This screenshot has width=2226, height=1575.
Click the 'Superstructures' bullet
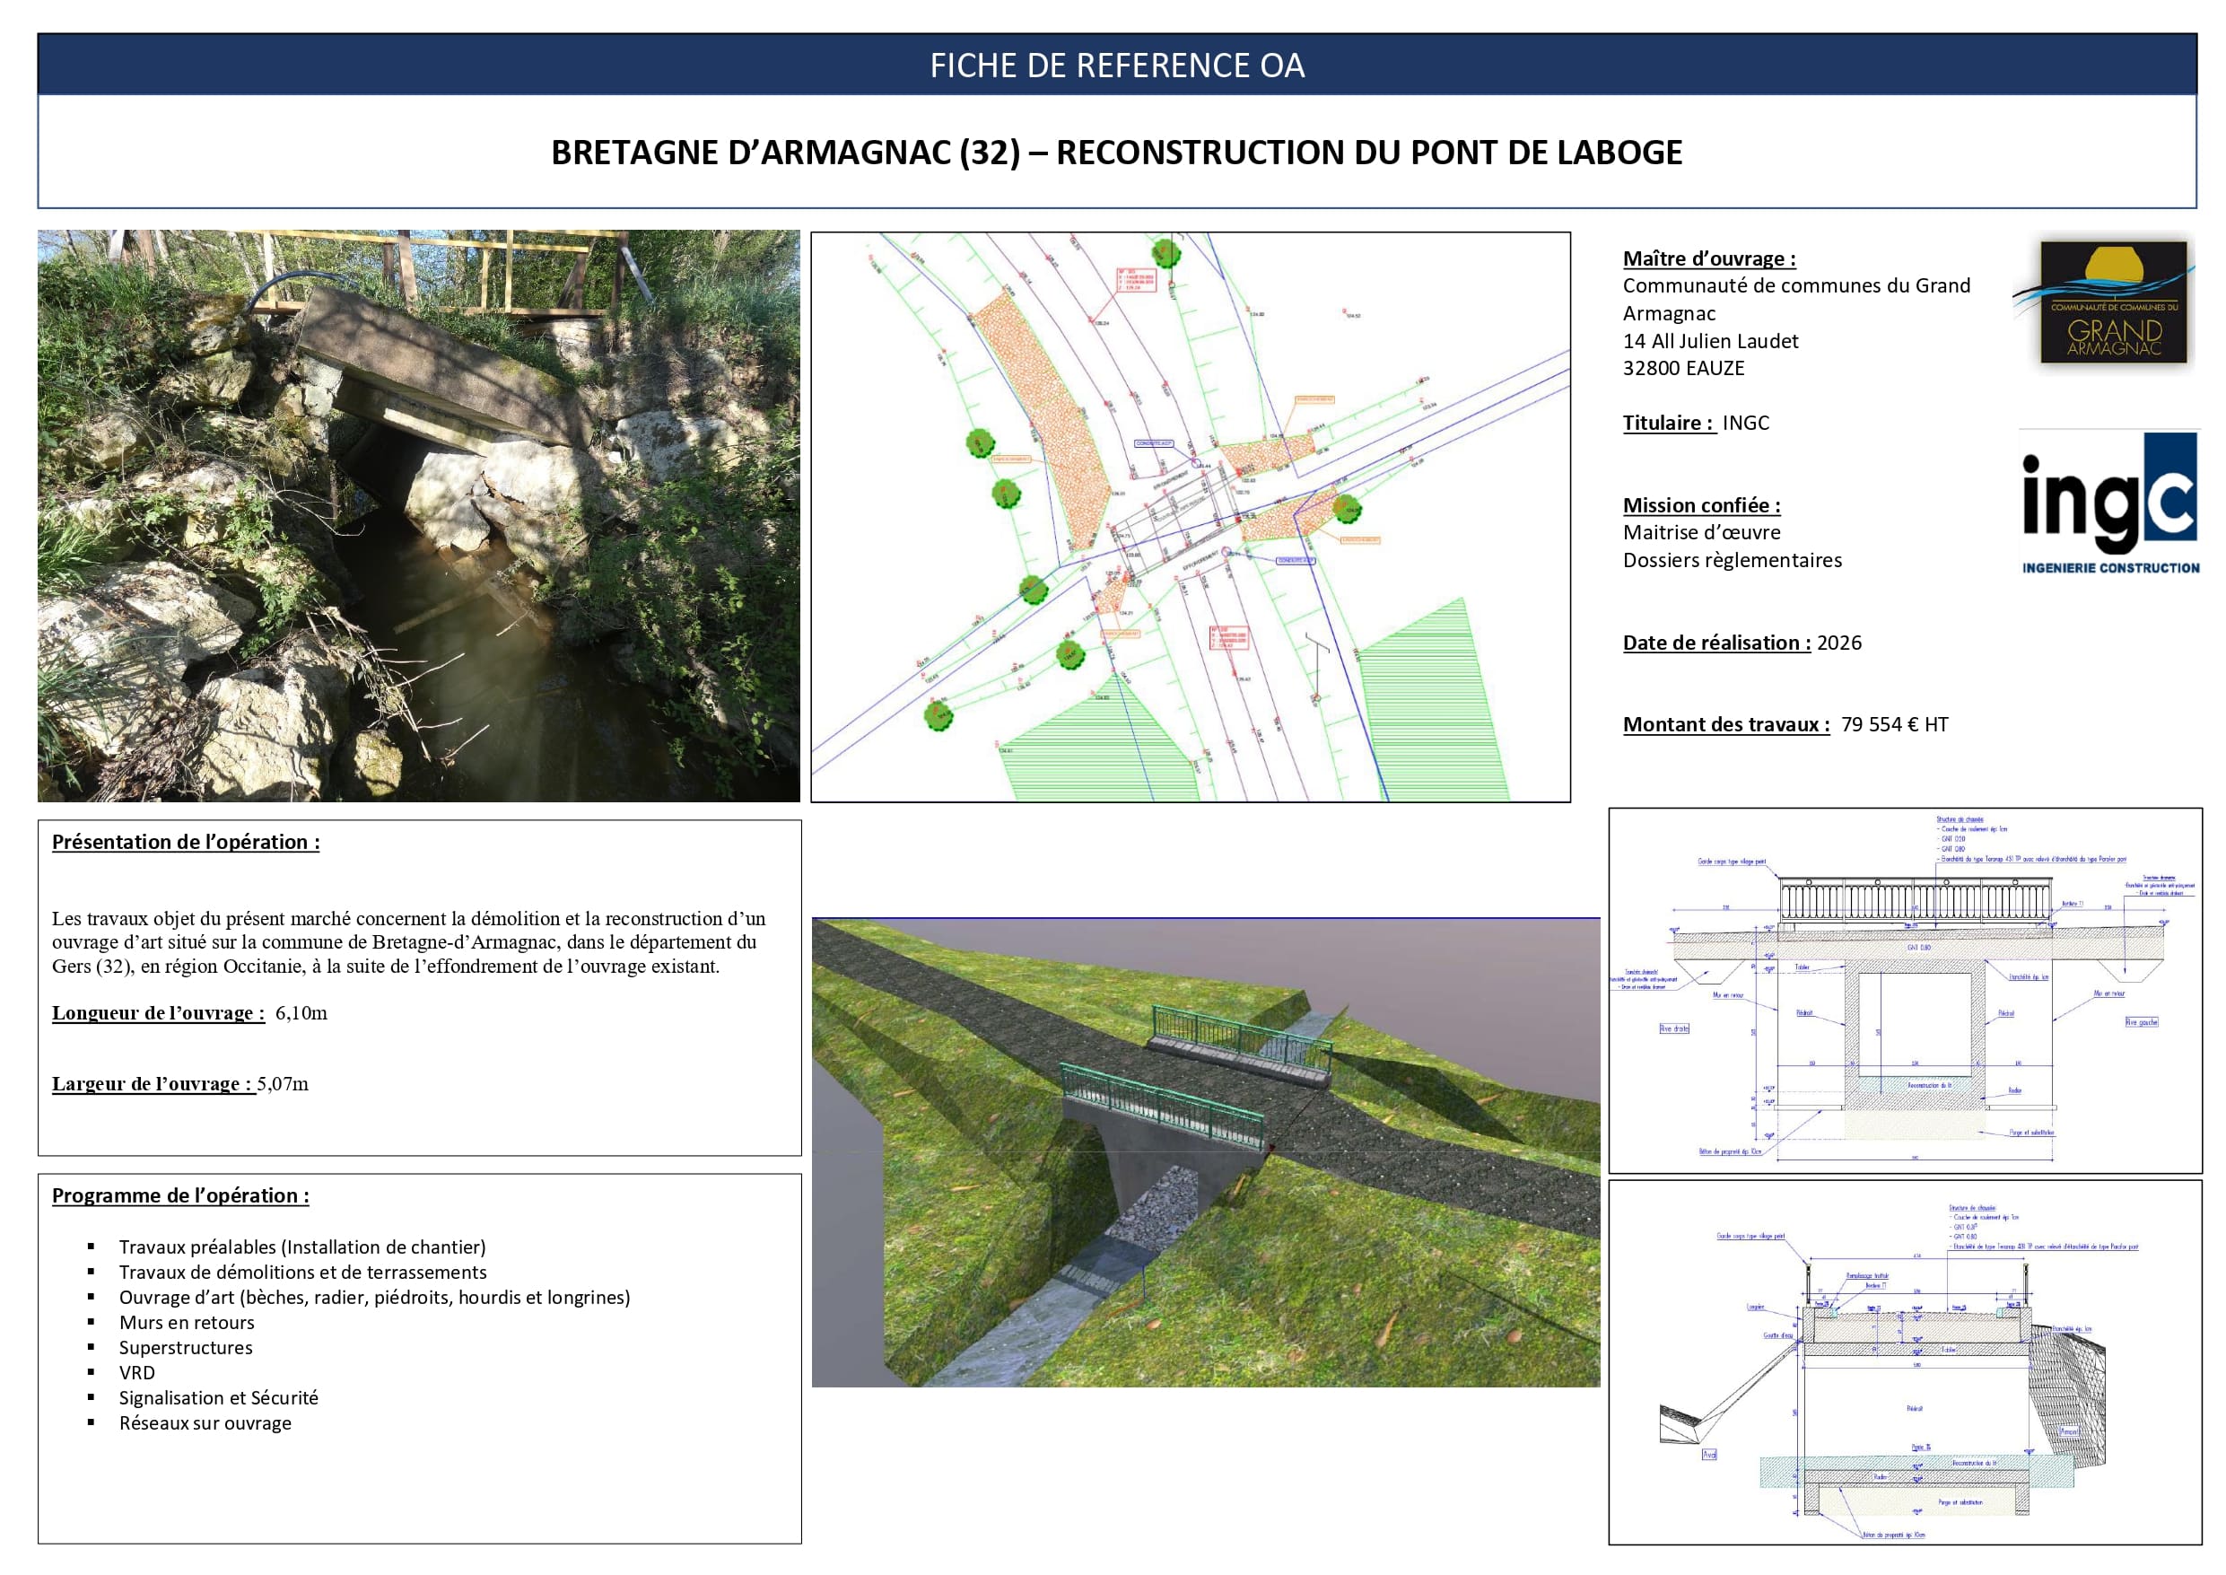click(x=186, y=1348)
